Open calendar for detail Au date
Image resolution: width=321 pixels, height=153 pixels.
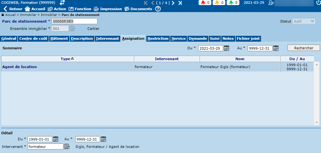point(103,139)
